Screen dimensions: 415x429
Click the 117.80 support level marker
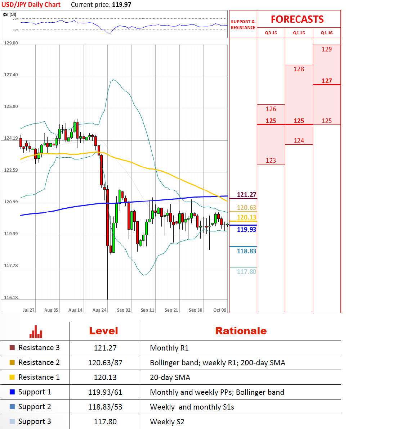point(246,272)
